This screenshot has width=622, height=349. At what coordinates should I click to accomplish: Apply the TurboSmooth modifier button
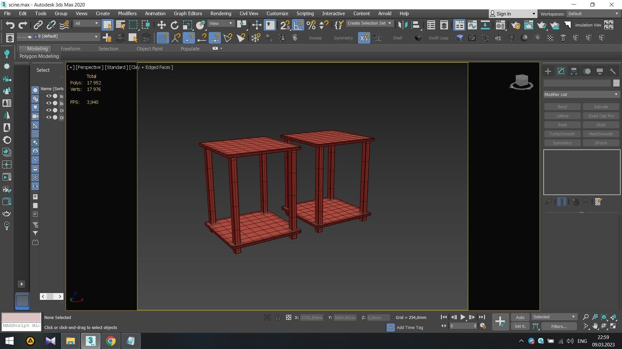coord(562,134)
